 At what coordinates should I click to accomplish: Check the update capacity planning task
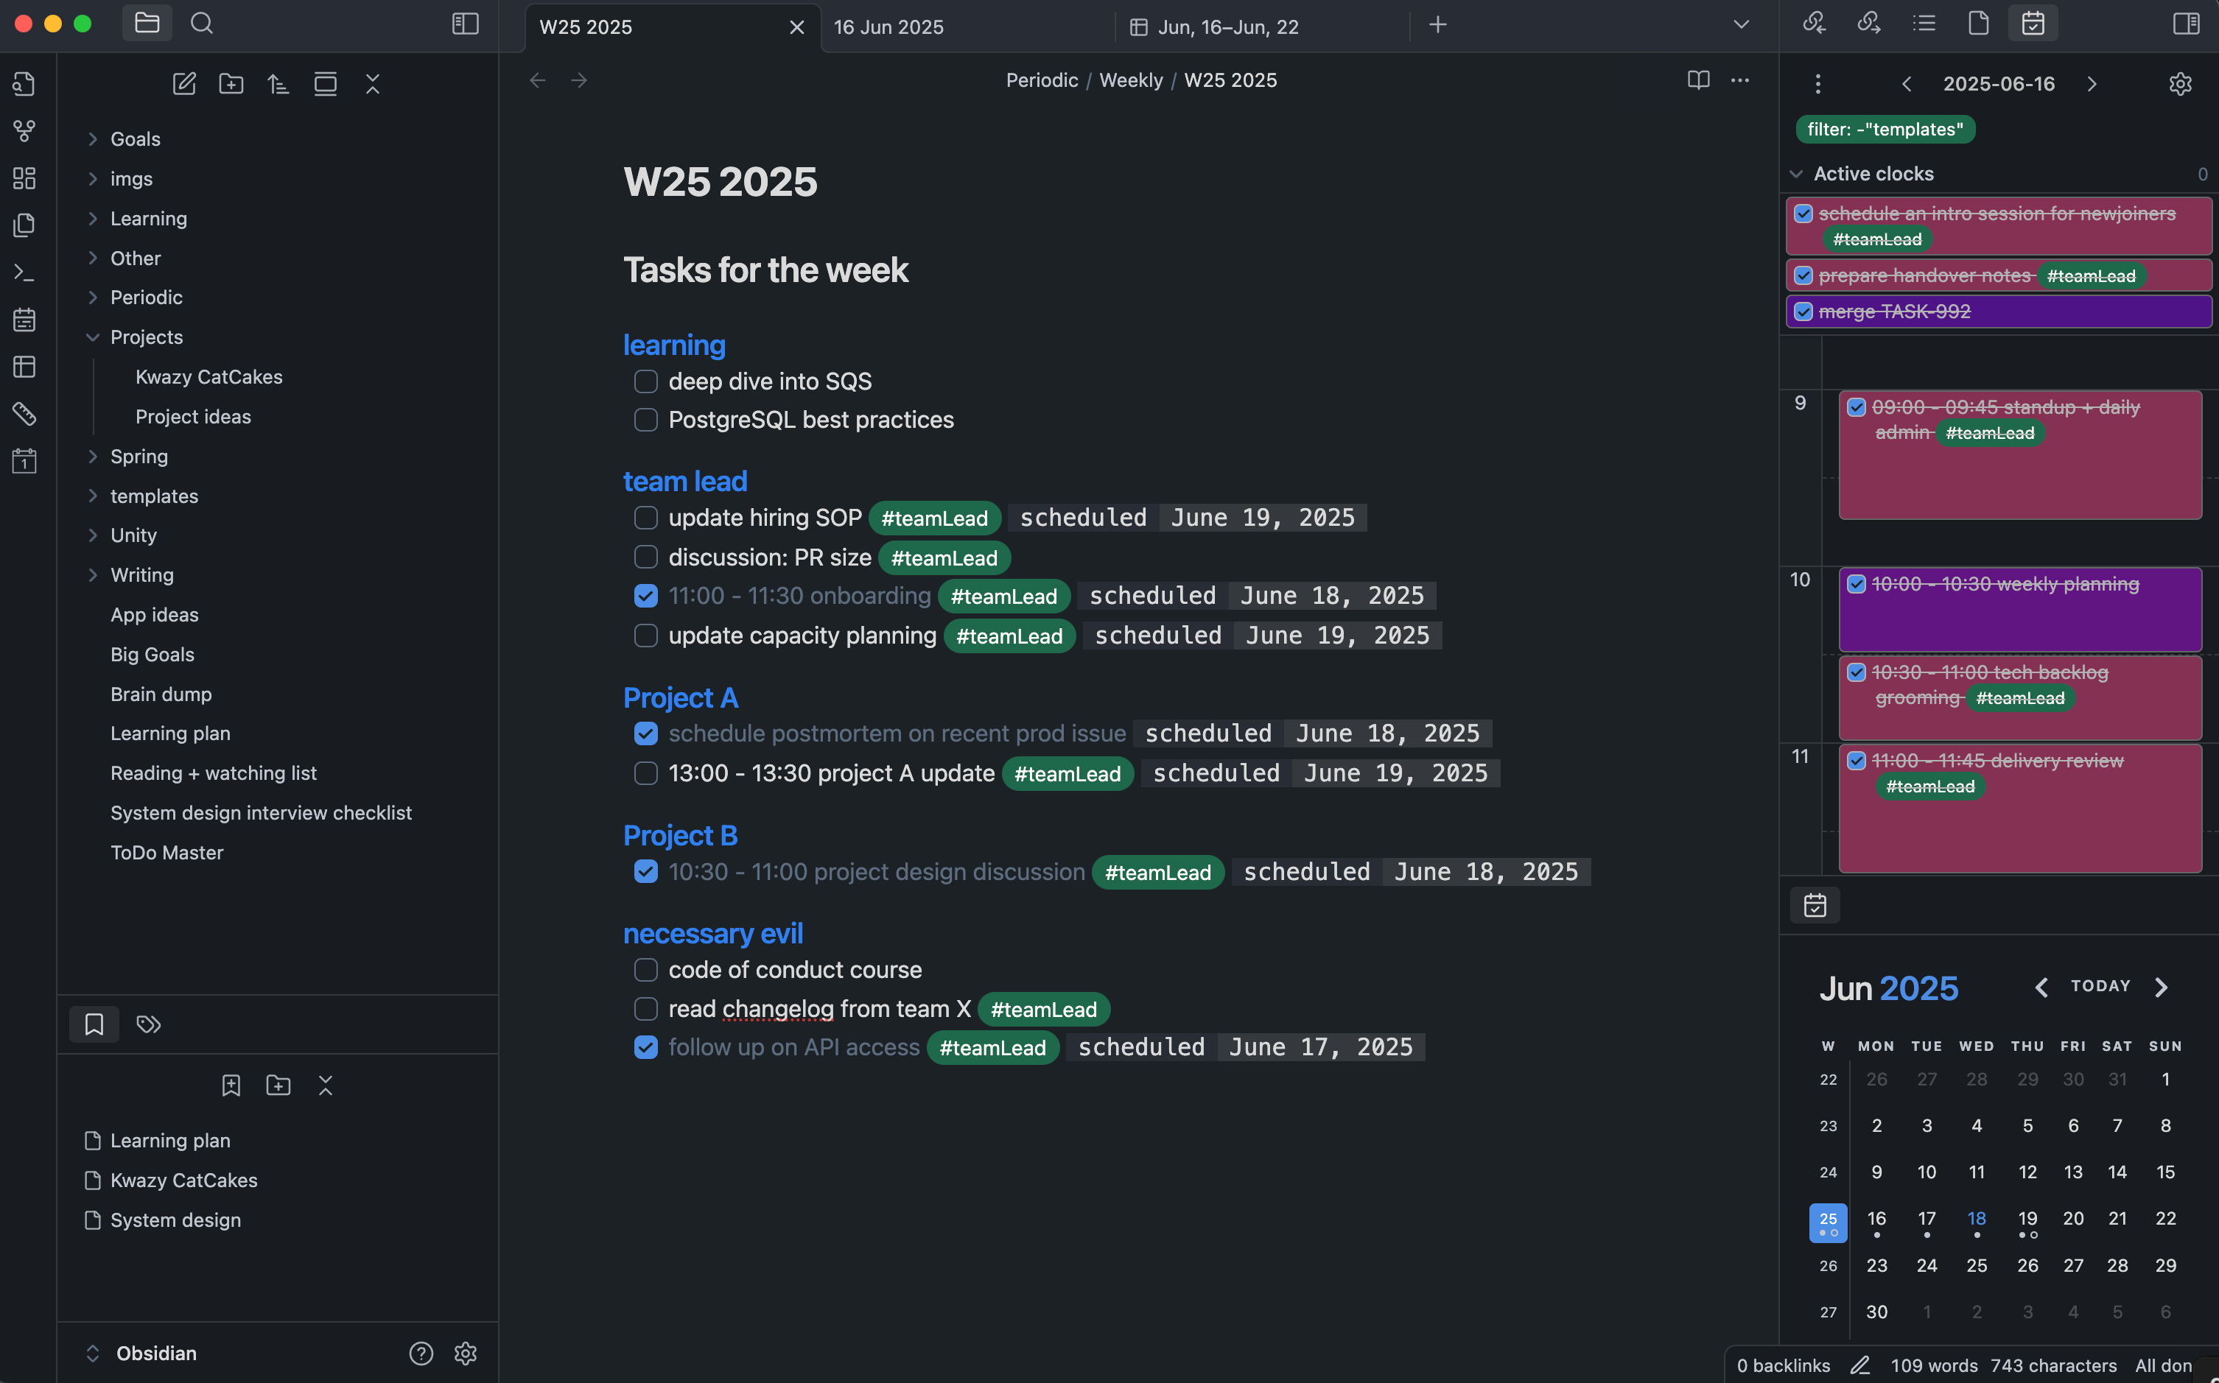646,636
